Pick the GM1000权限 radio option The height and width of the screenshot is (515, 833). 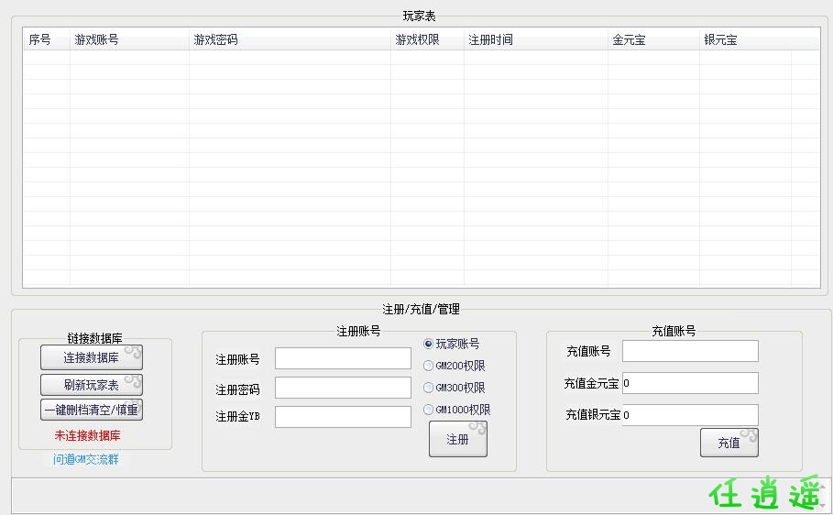pyautogui.click(x=429, y=410)
